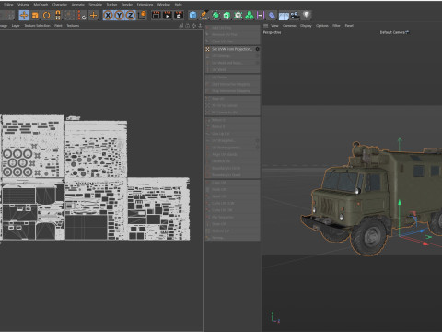This screenshot has width=442, height=332.
Task: Open the Simulate menu
Action: click(96, 5)
